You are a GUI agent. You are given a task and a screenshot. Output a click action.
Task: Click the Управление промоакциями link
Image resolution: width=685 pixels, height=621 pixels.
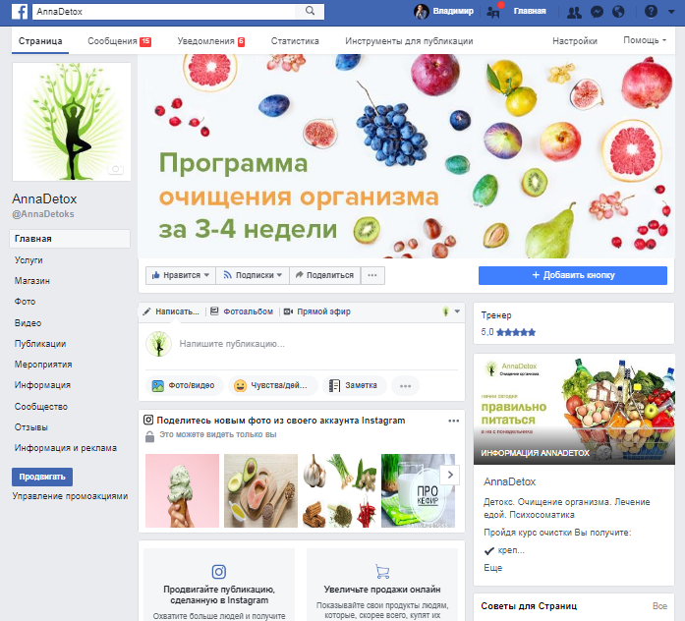(x=70, y=496)
